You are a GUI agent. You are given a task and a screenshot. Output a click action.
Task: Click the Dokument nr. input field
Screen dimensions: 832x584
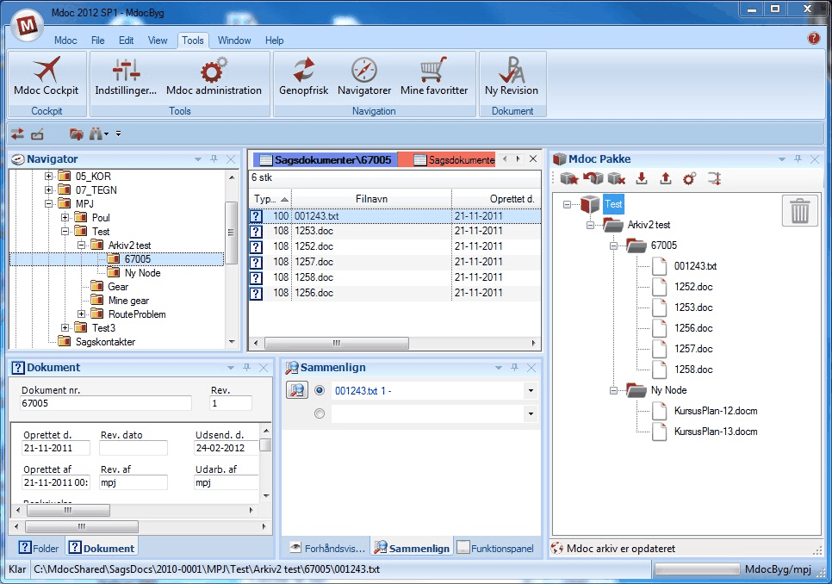pyautogui.click(x=106, y=403)
